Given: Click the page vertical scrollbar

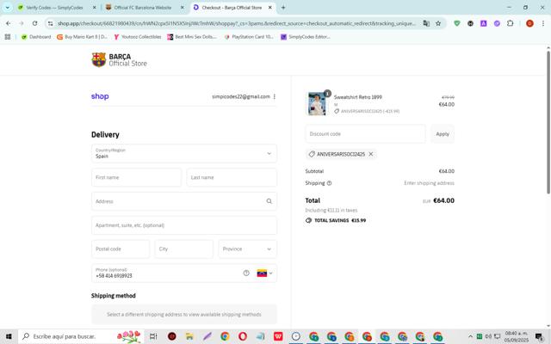Looking at the screenshot, I should (x=548, y=122).
